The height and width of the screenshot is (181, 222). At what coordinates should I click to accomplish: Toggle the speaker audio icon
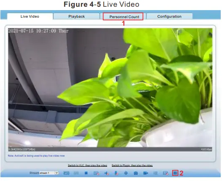click(x=106, y=173)
